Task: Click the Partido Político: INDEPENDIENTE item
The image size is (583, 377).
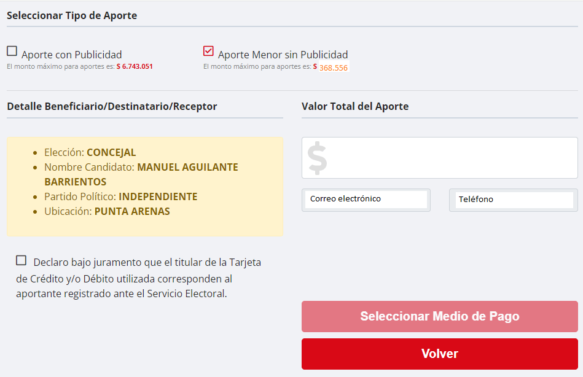Action: (120, 196)
